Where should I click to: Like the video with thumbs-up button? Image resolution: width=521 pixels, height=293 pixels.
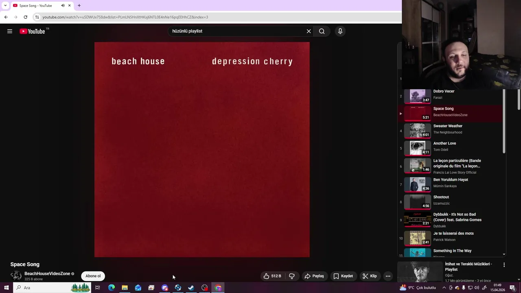[x=273, y=276]
